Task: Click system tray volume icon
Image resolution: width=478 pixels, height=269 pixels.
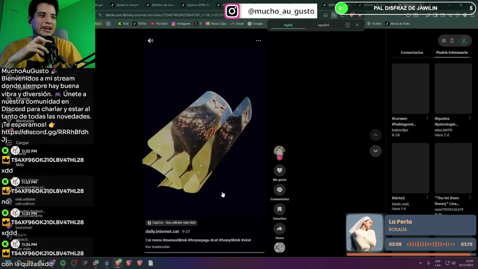Action: click(453, 263)
